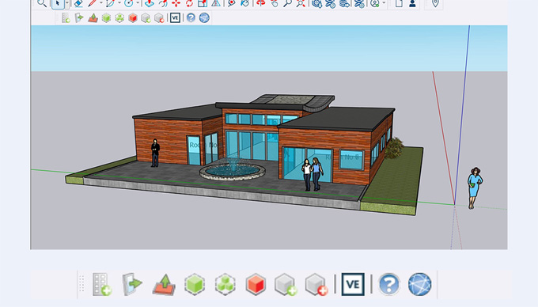Choose the Paint Bucket tool
The height and width of the screenshot is (307, 538).
(x=245, y=3)
